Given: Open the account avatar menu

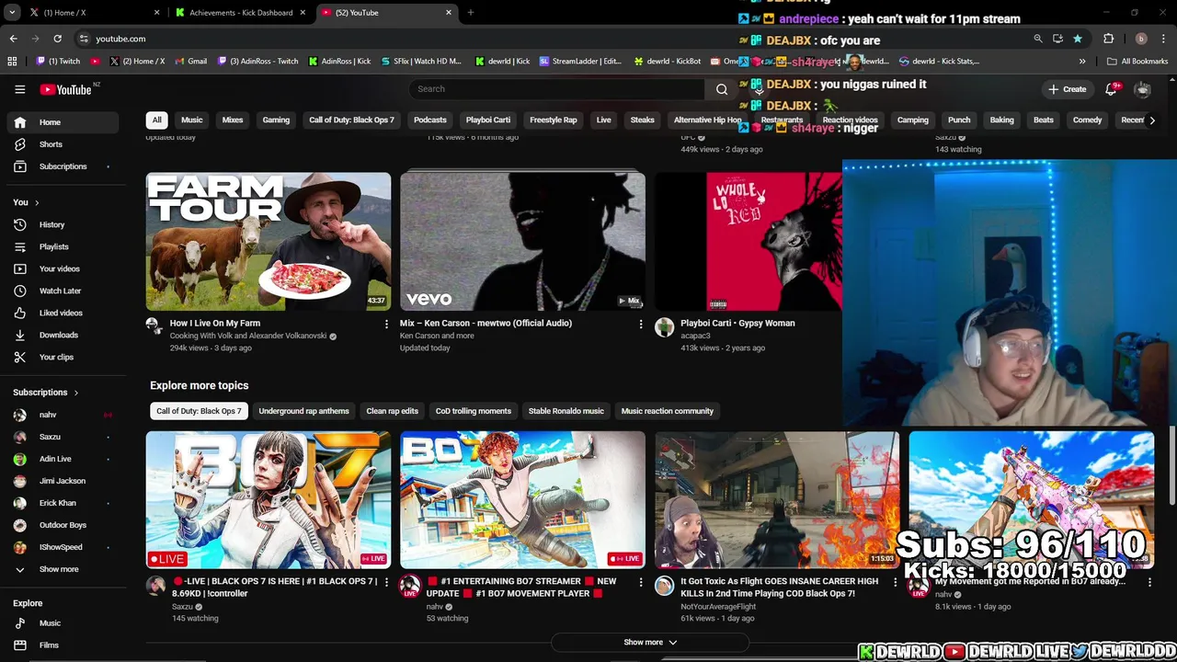Looking at the screenshot, I should [1142, 89].
